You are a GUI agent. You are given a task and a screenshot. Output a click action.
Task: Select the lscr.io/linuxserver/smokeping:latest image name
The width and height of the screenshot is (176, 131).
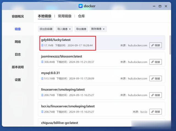pos(68,106)
